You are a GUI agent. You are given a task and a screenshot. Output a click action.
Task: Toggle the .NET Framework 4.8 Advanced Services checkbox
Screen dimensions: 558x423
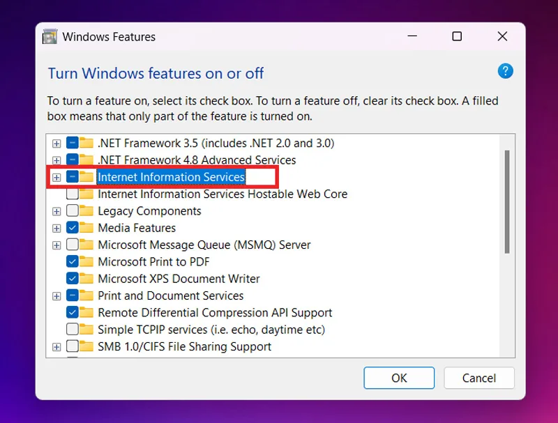(x=73, y=160)
